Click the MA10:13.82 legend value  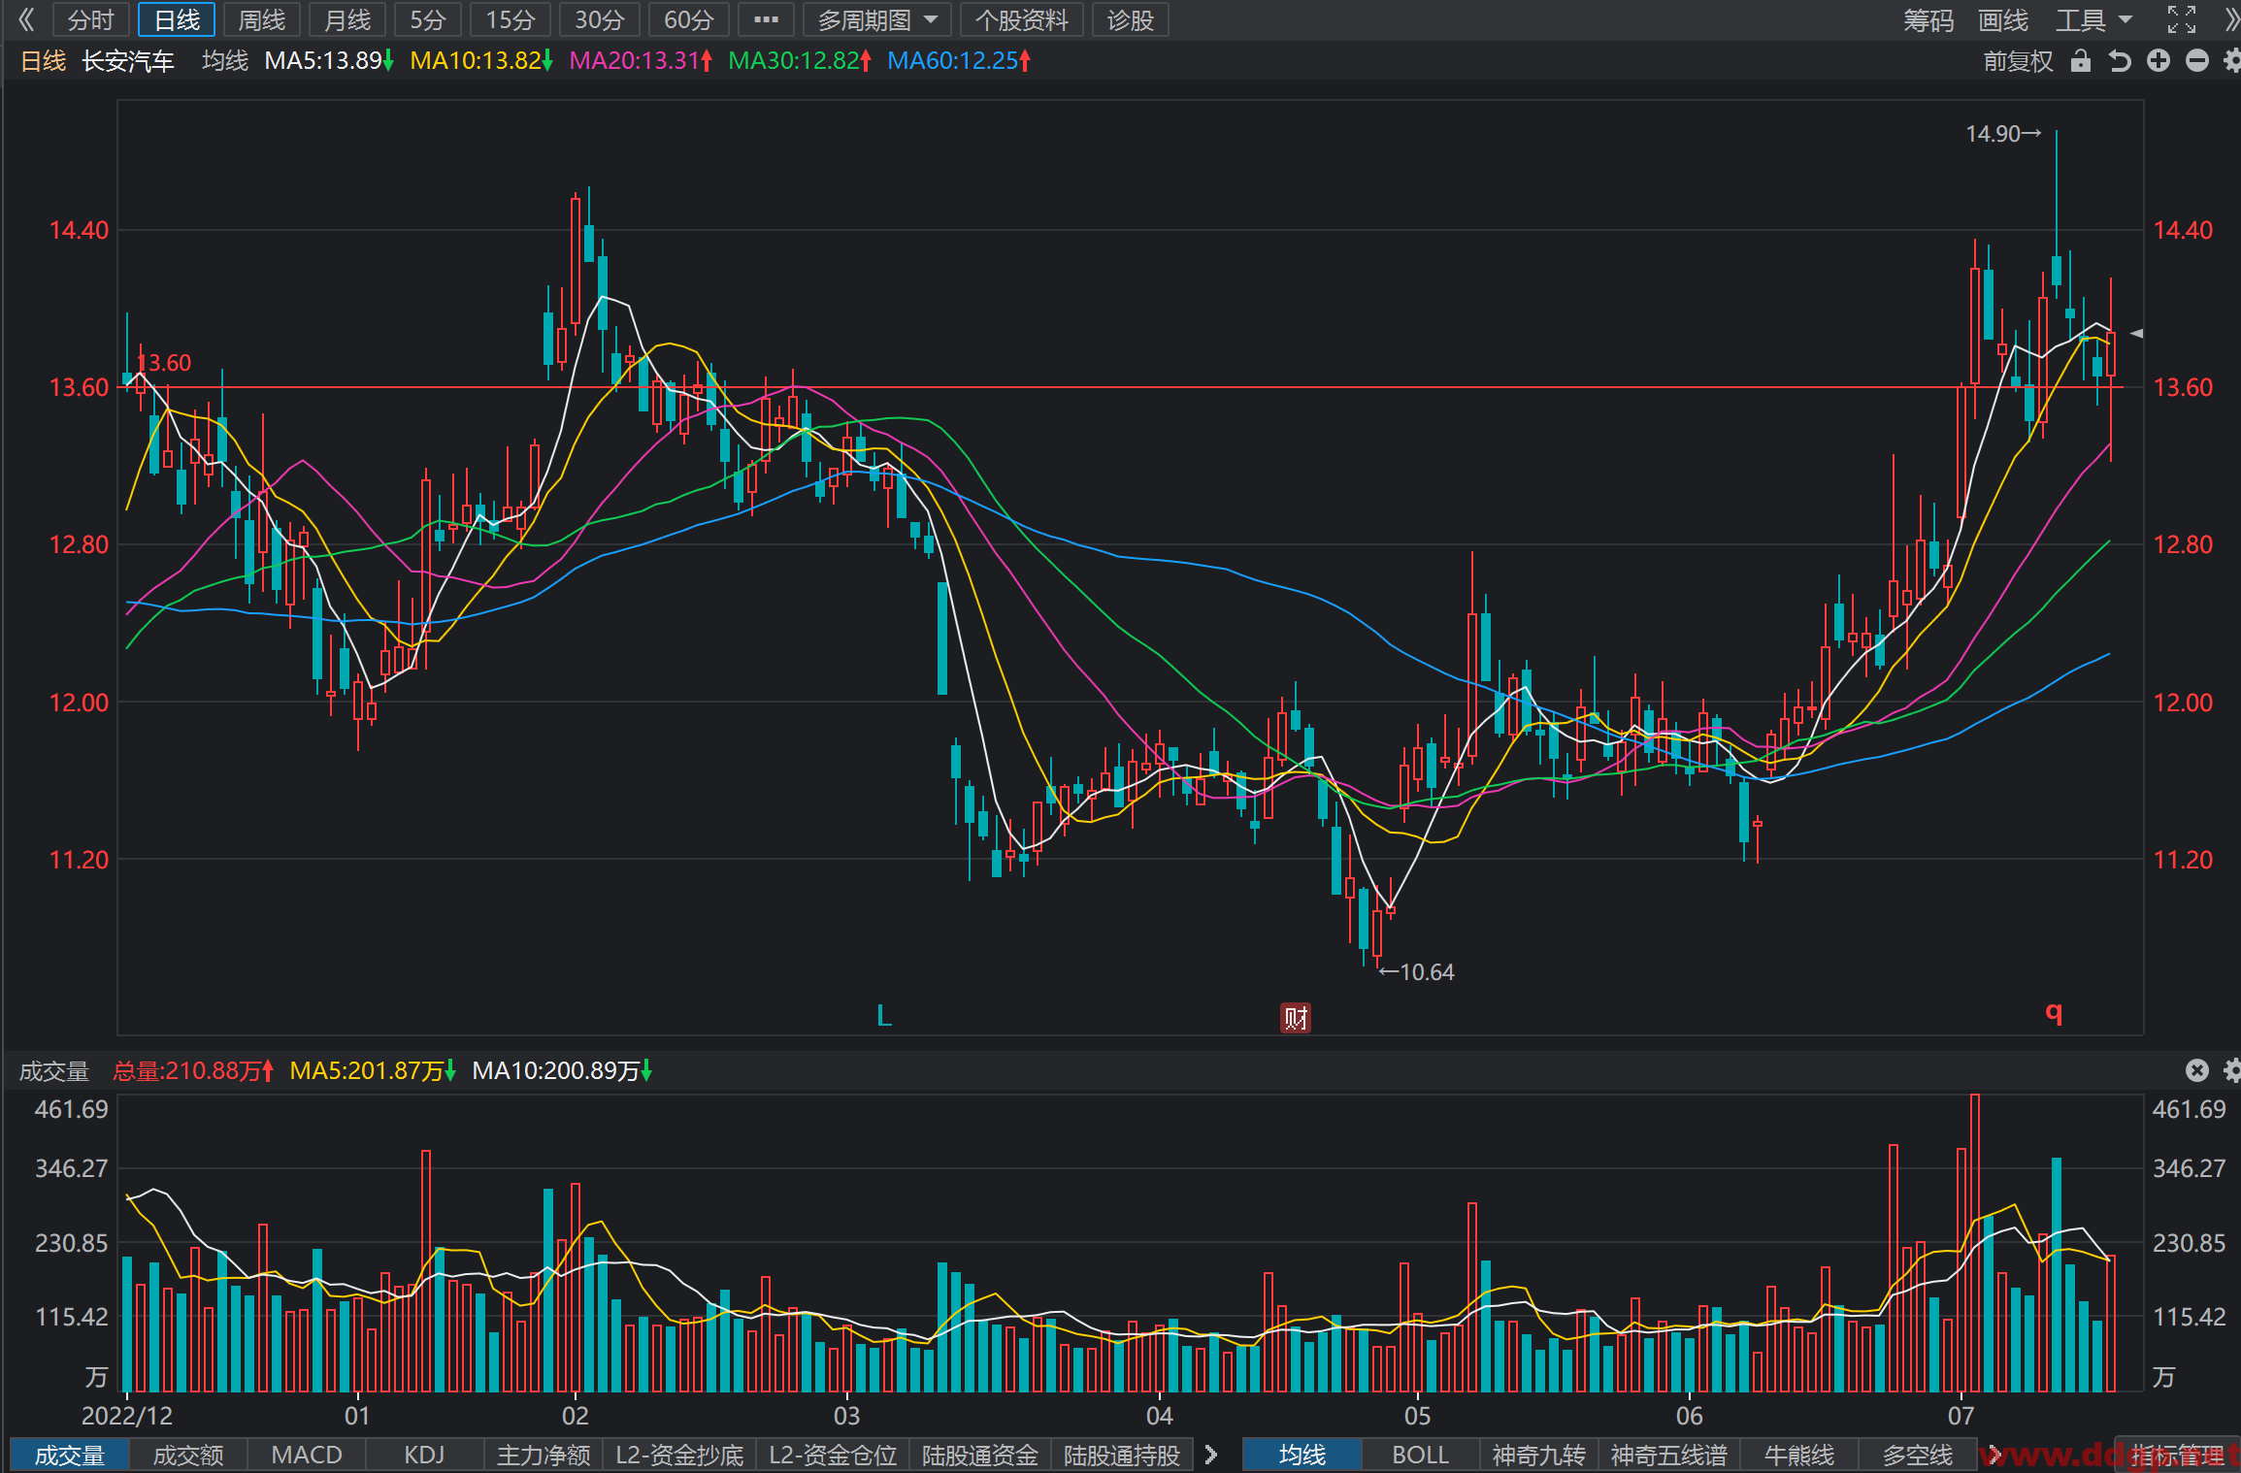[x=480, y=60]
